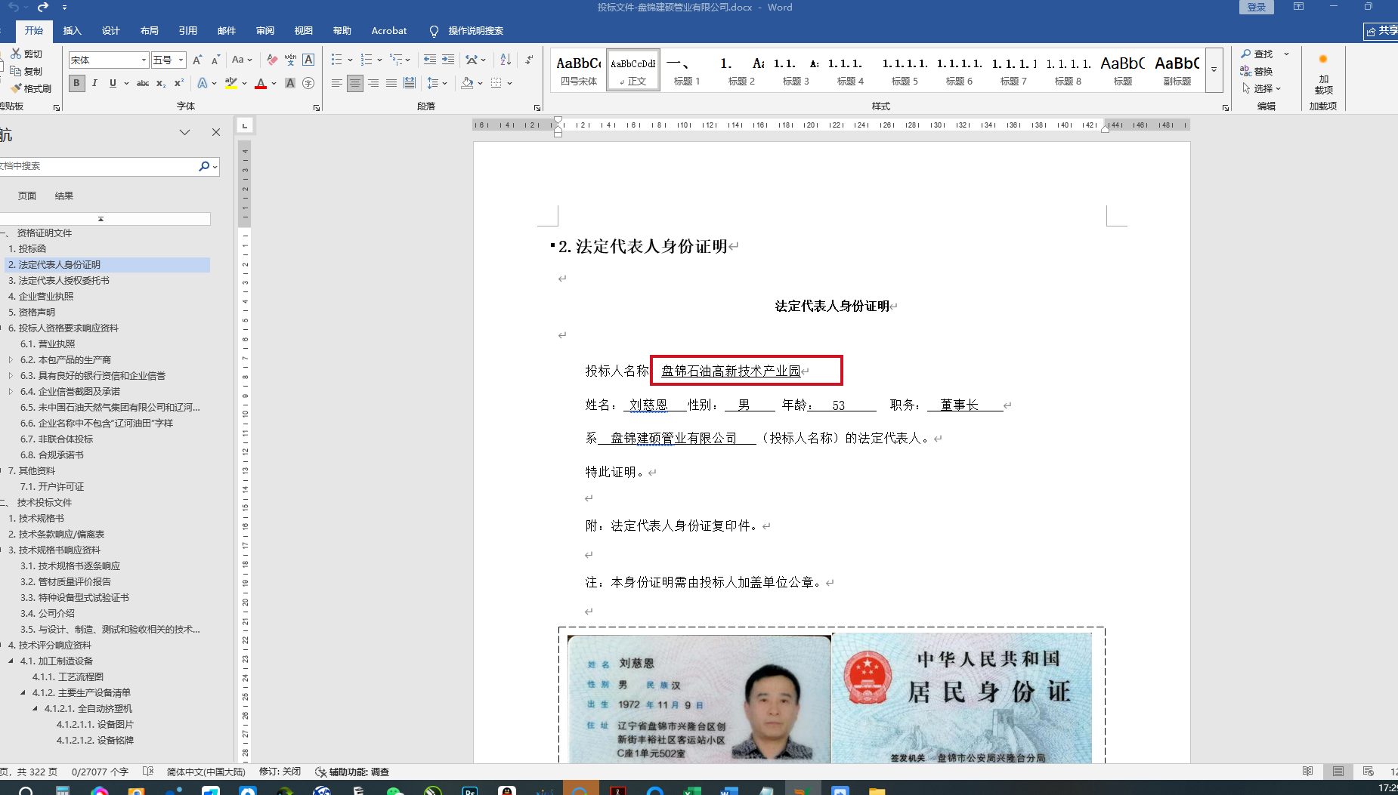Apply text effects with the outlined A icon
The height and width of the screenshot is (795, 1398).
pyautogui.click(x=203, y=83)
